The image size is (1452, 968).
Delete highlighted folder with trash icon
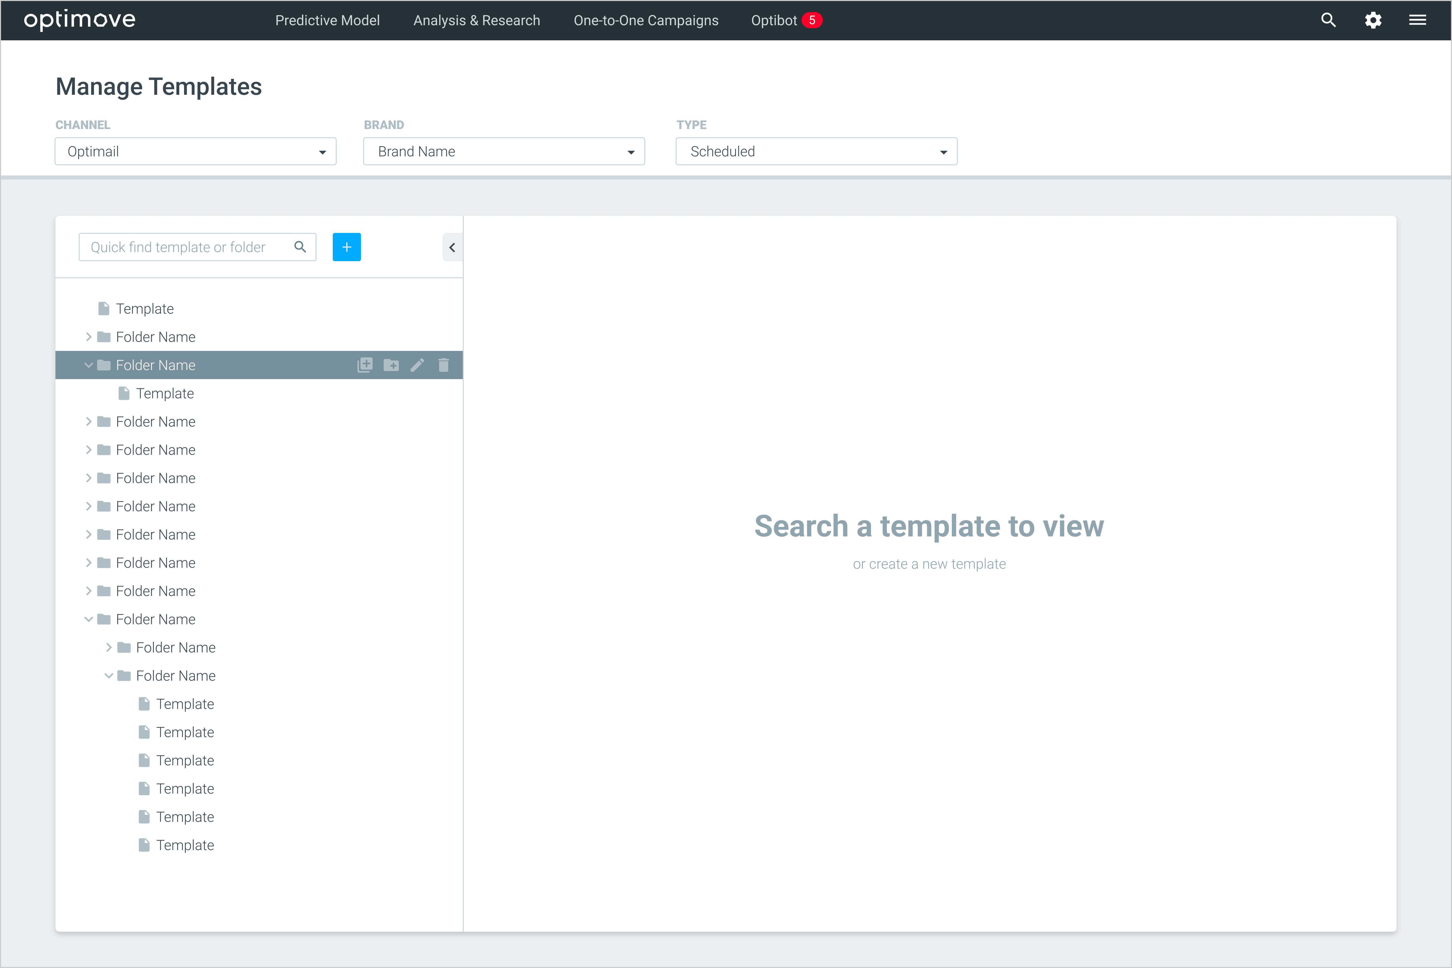pyautogui.click(x=443, y=365)
